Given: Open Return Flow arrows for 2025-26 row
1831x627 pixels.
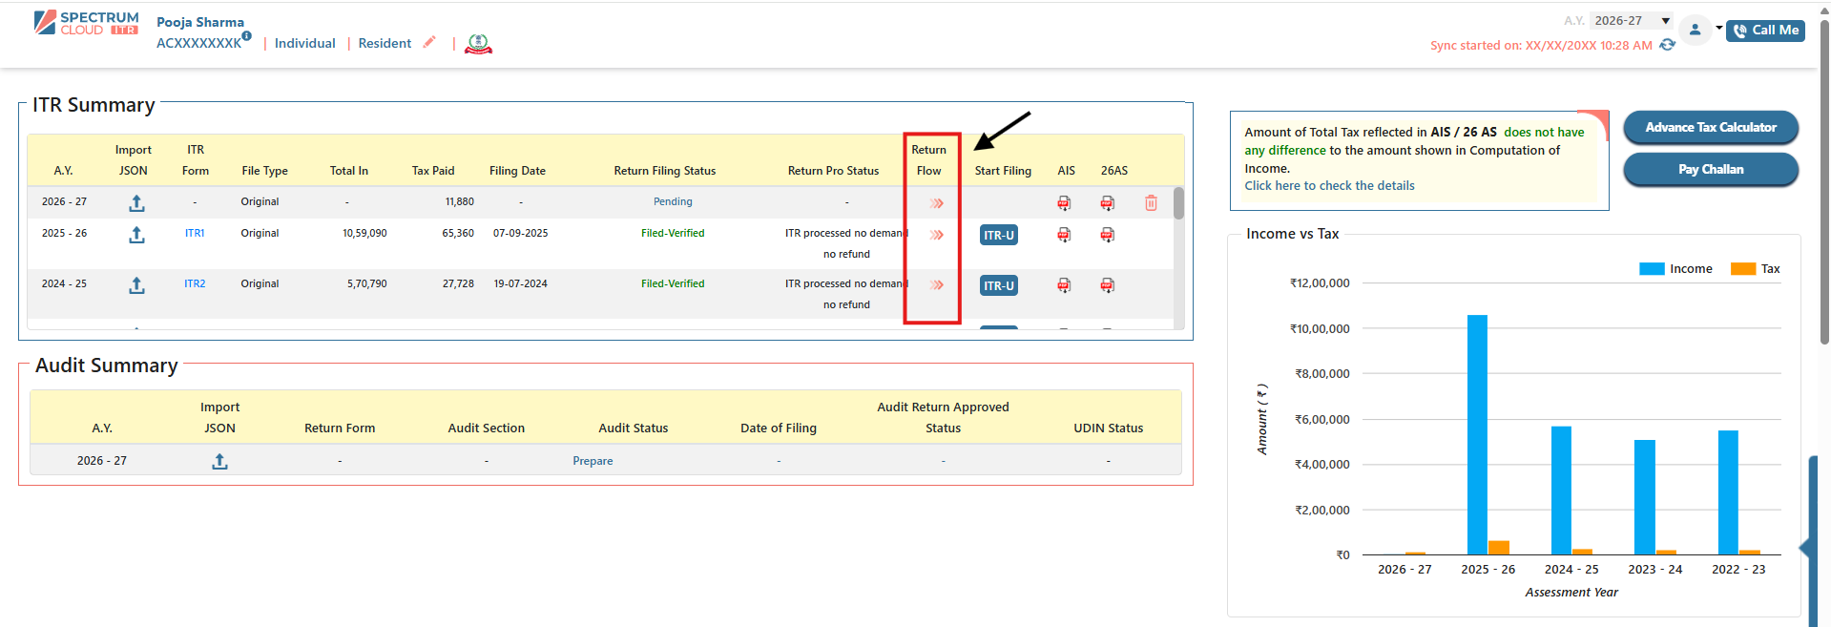Looking at the screenshot, I should tap(937, 235).
